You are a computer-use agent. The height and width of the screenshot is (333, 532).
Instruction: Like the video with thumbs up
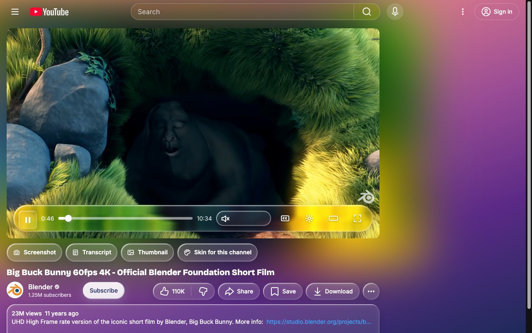(172, 291)
